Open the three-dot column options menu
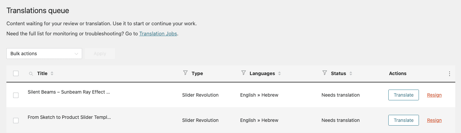 coord(450,74)
